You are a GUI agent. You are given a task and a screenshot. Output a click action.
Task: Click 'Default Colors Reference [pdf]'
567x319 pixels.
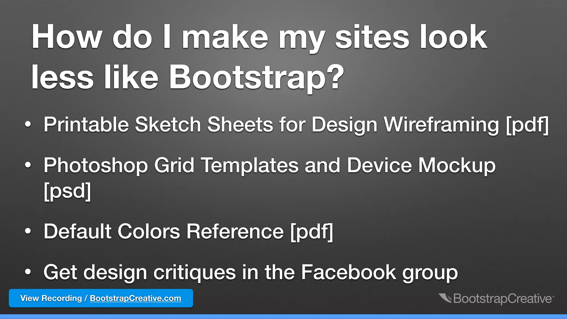pos(188,231)
